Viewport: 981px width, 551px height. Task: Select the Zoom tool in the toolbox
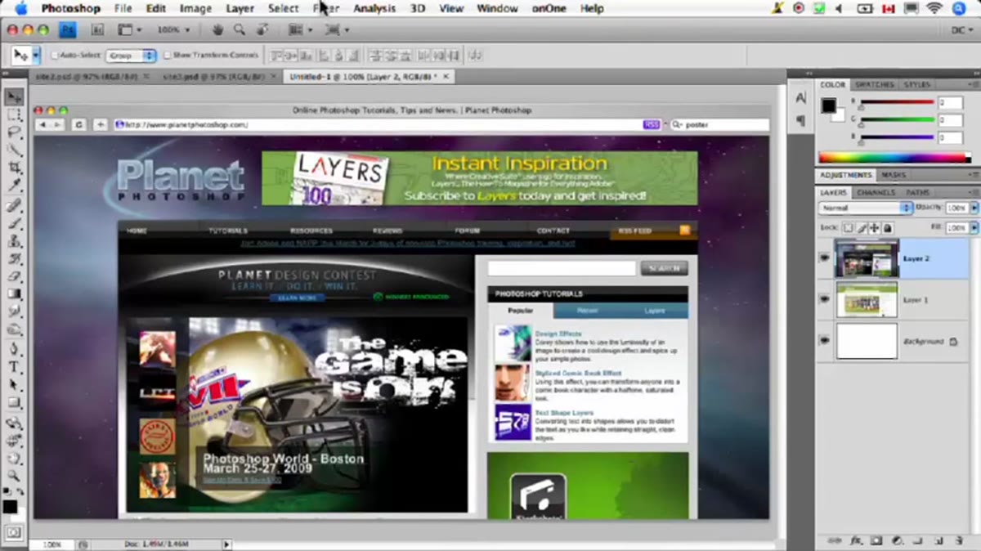click(x=14, y=475)
